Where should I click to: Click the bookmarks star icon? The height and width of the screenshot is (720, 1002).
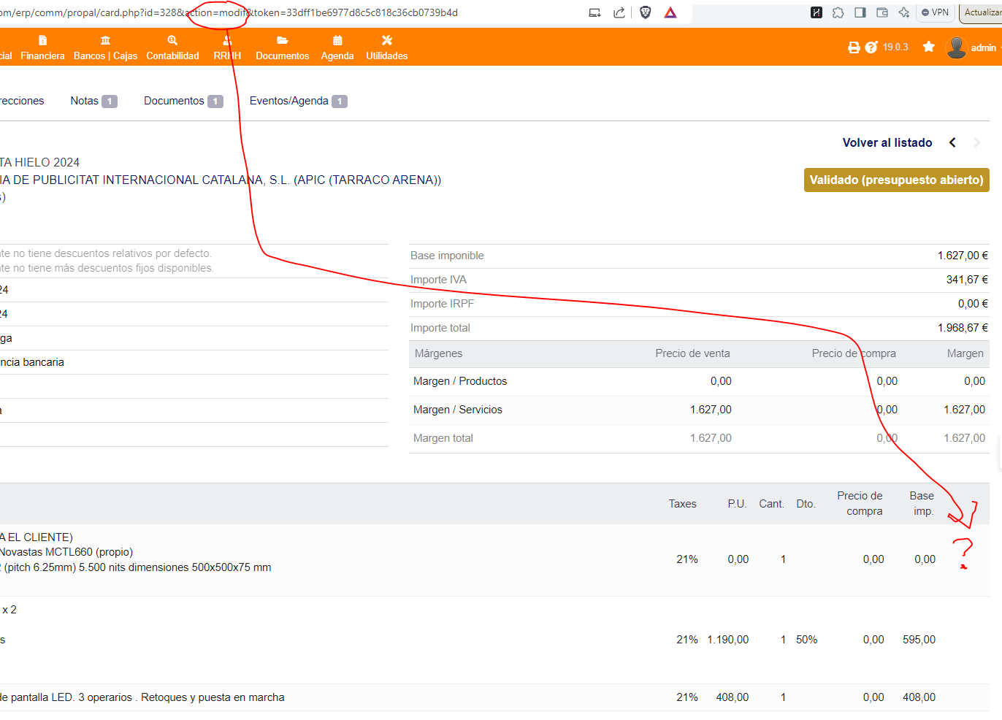point(928,47)
